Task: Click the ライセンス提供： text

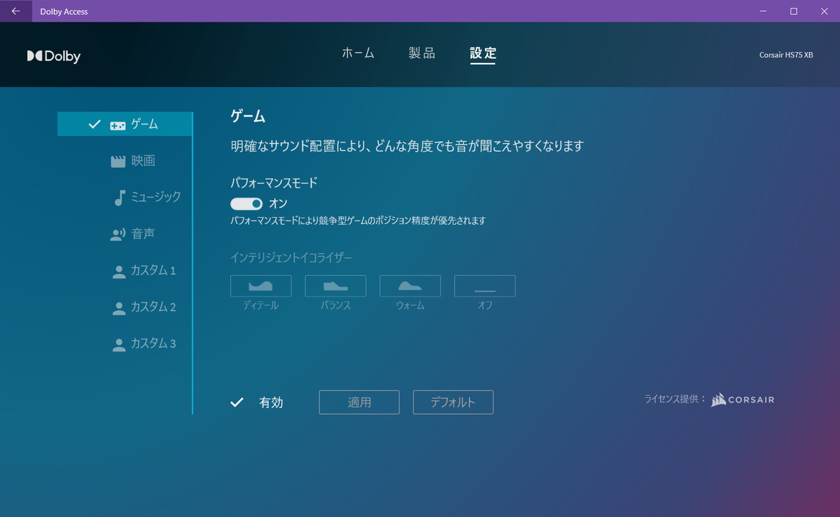Action: [x=675, y=399]
